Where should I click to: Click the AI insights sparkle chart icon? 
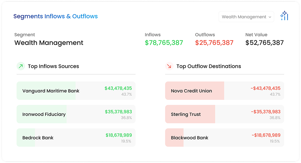click(284, 16)
